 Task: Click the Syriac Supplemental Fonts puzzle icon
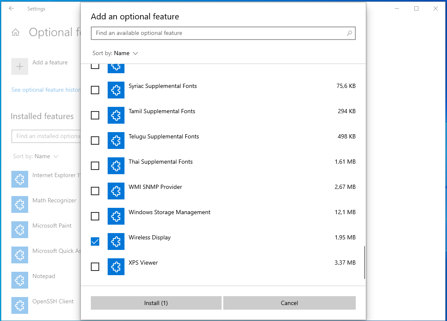click(x=116, y=90)
